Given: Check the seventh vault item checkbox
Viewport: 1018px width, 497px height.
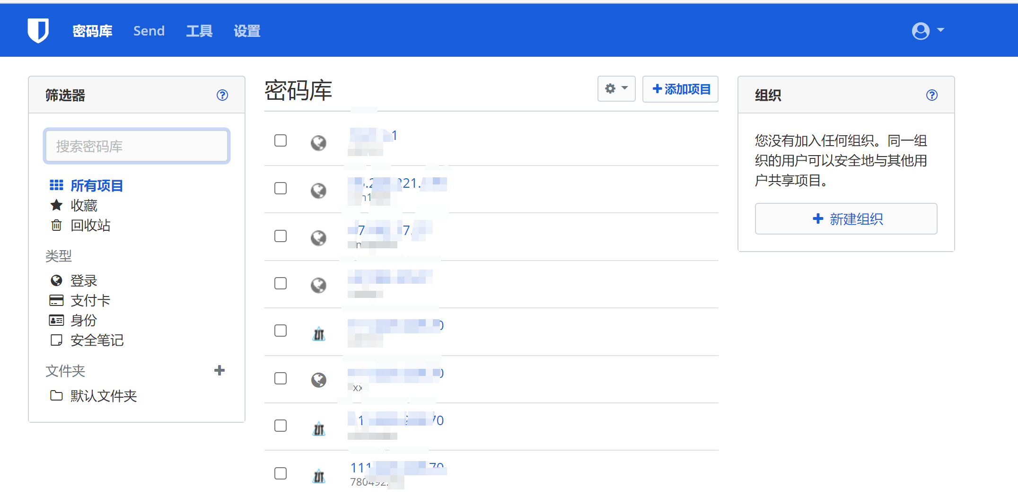Looking at the screenshot, I should pos(281,426).
